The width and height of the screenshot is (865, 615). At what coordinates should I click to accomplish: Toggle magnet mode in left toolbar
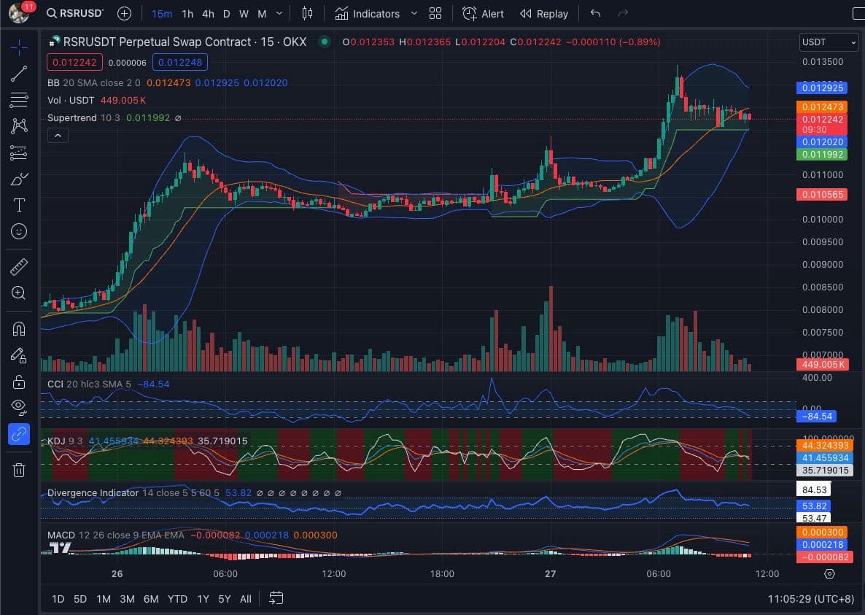click(x=19, y=328)
